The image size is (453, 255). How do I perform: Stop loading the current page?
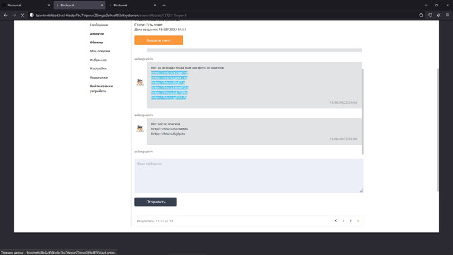(x=23, y=16)
